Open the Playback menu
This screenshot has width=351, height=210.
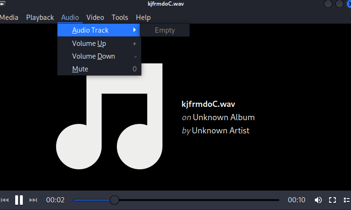40,17
